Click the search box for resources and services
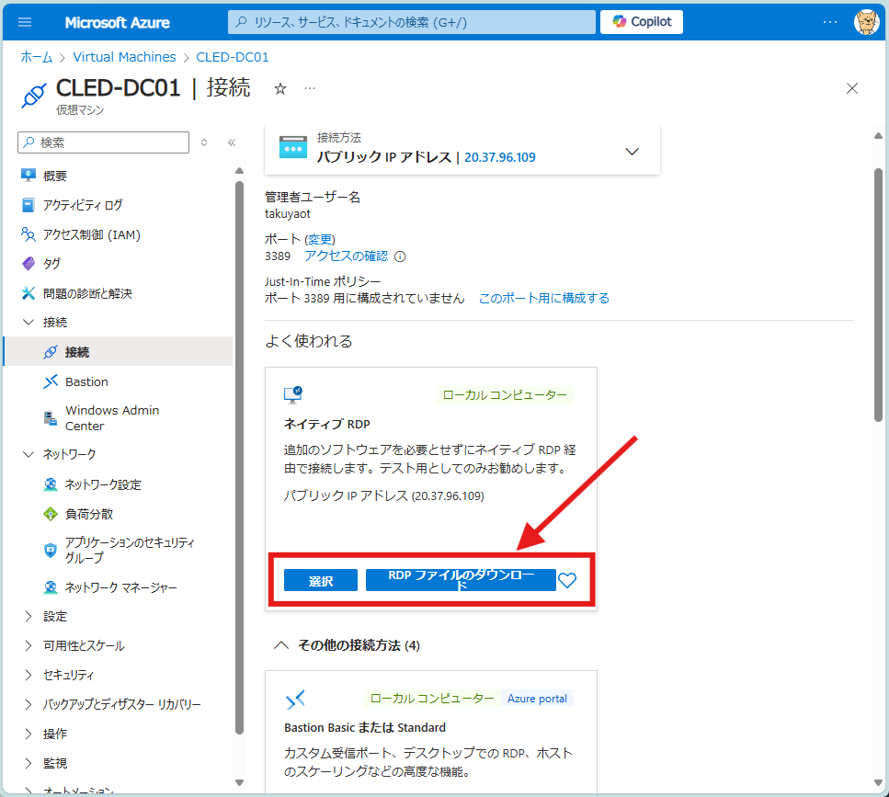 pos(412,22)
